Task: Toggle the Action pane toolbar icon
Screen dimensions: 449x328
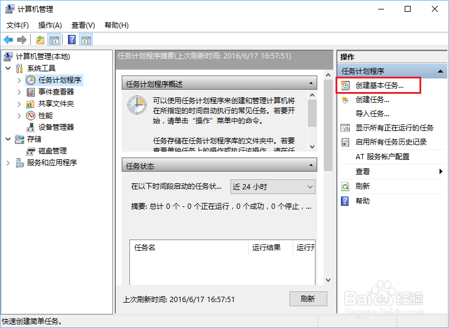Action: pos(86,40)
